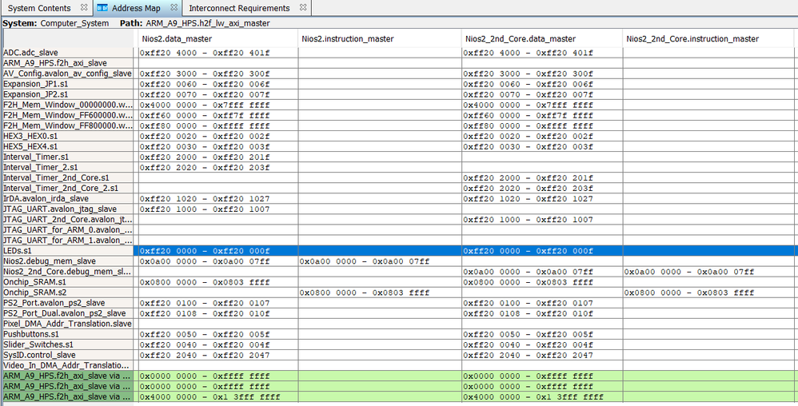Close the Address Map tab
The height and width of the screenshot is (406, 798).
174,8
